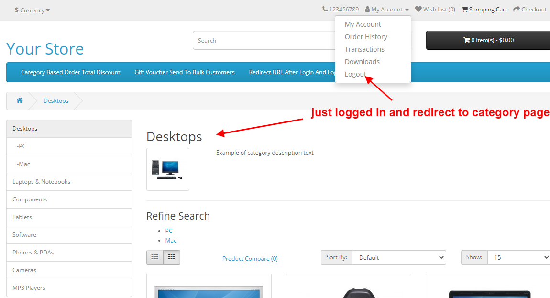550x298 pixels.
Task: Open the Wish List (0) link
Action: pyautogui.click(x=439, y=10)
